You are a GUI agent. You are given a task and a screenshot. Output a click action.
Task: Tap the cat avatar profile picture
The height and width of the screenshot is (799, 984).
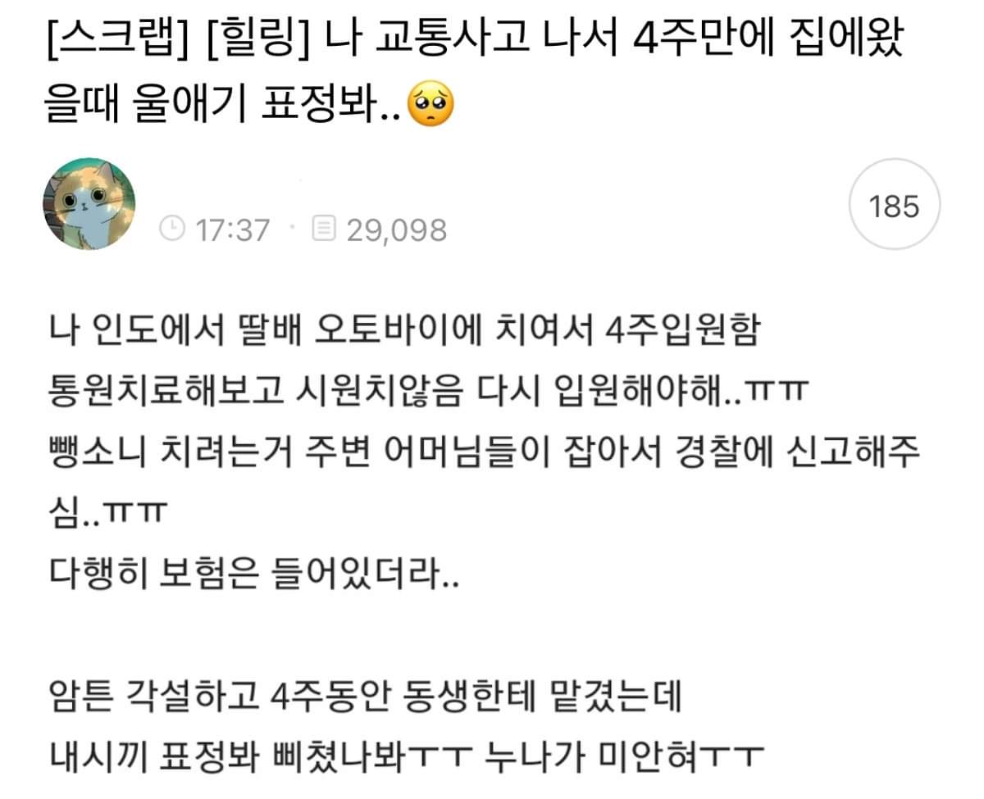(x=89, y=204)
